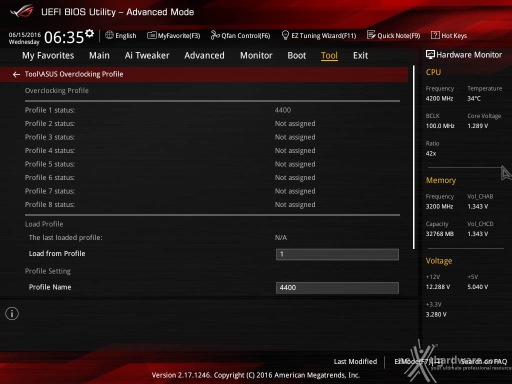The image size is (512, 384).
Task: Select the Profile 3 status row
Action: (x=212, y=137)
